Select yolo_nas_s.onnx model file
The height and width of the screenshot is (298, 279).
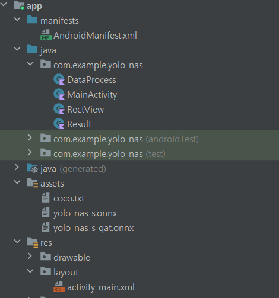pos(85,213)
